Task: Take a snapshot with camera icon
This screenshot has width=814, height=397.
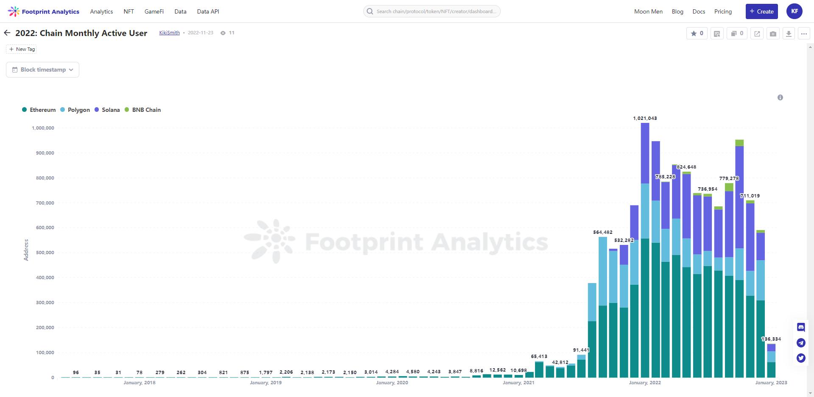Action: coord(773,33)
